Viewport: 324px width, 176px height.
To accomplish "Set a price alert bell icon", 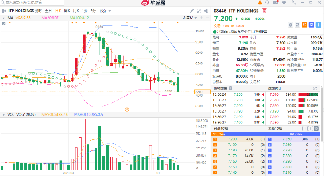I will point(291,25).
